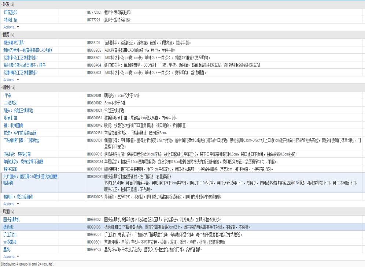This screenshot has height=267, width=365.
Task: Open Actions dropdown under 裁剪 group
Action: 11,80
